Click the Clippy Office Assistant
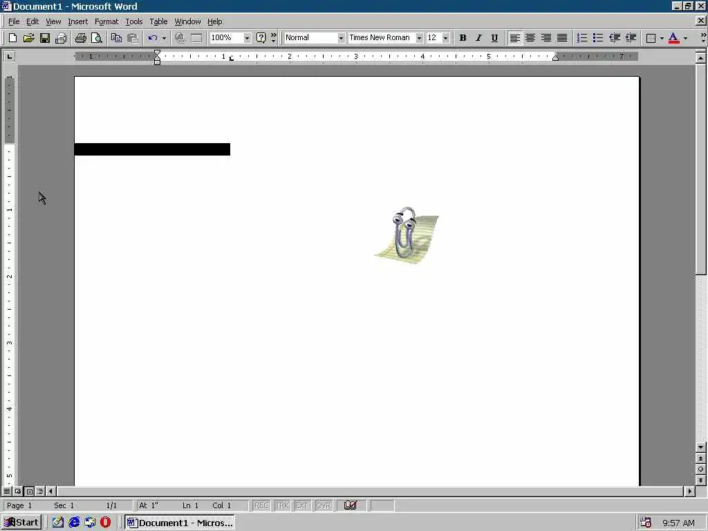This screenshot has width=708, height=531. pyautogui.click(x=407, y=235)
